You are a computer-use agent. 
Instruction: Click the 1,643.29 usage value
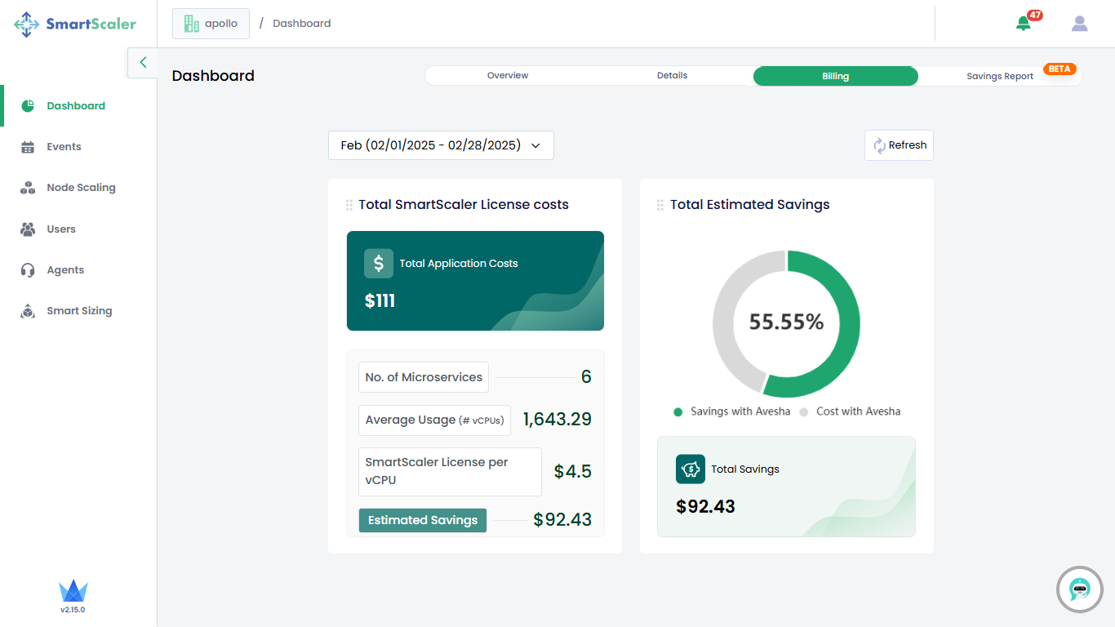tap(557, 420)
